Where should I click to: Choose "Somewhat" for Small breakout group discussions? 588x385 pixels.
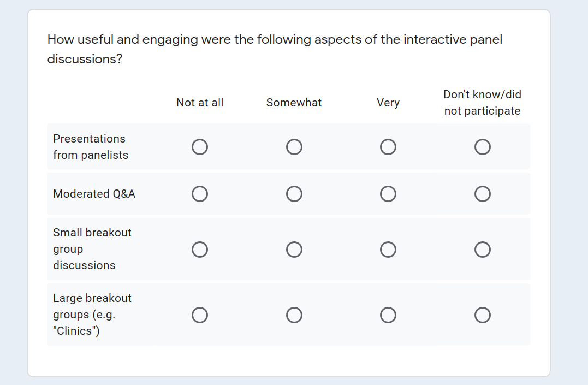coord(294,250)
